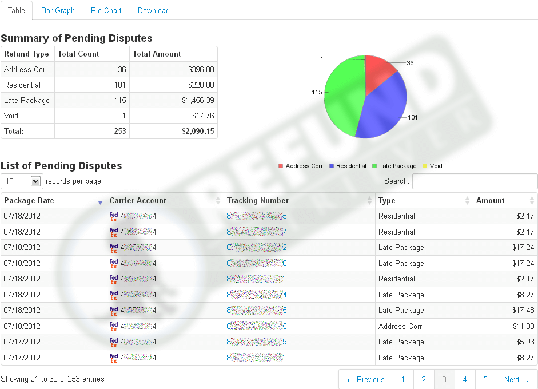Sort by Carrier Account column

click(x=165, y=201)
